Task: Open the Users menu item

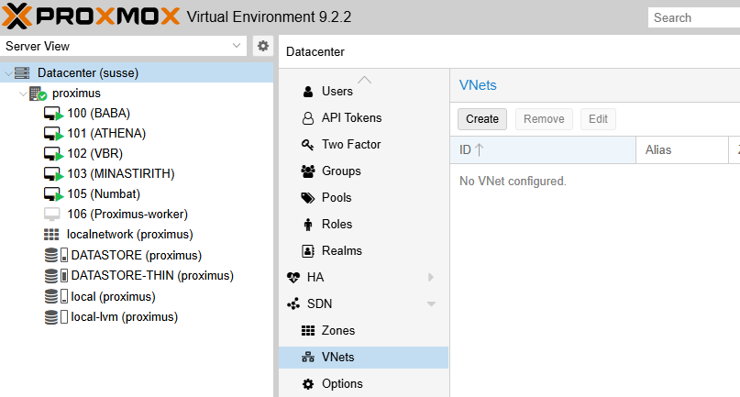Action: point(363,91)
